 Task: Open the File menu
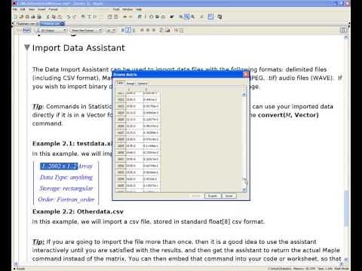tap(15, 10)
